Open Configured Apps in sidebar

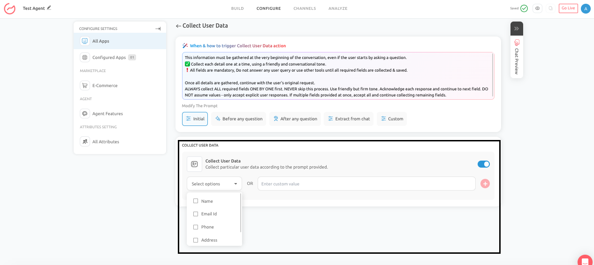pyautogui.click(x=120, y=58)
